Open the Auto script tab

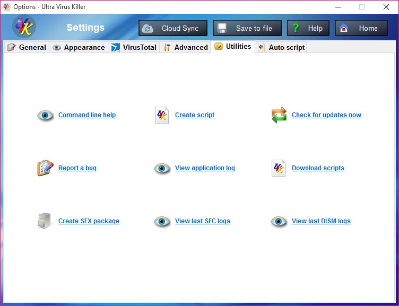(281, 47)
